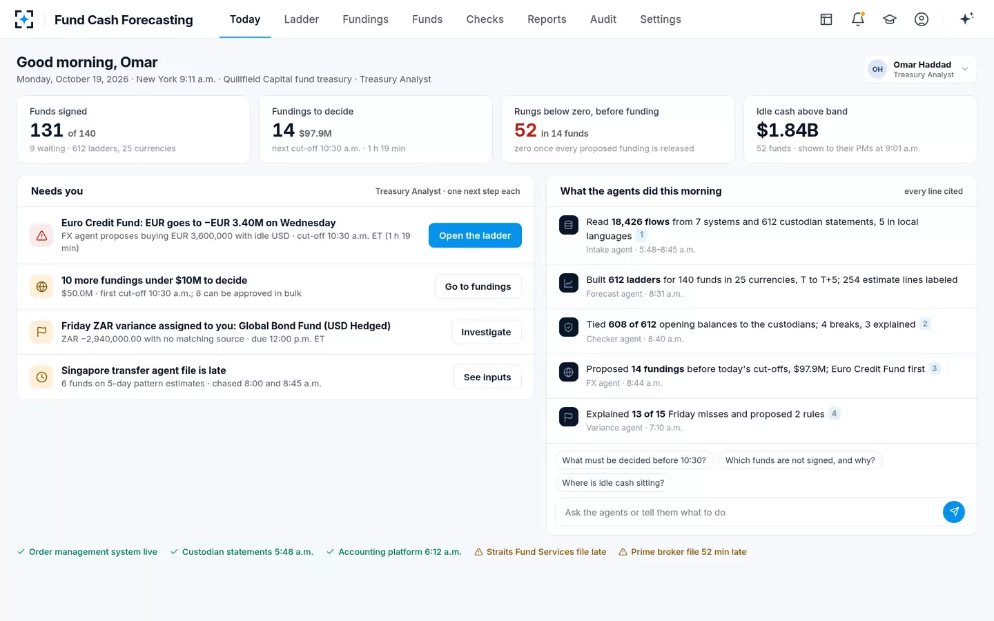
Task: Open the layout panel icon in header
Action: (826, 19)
